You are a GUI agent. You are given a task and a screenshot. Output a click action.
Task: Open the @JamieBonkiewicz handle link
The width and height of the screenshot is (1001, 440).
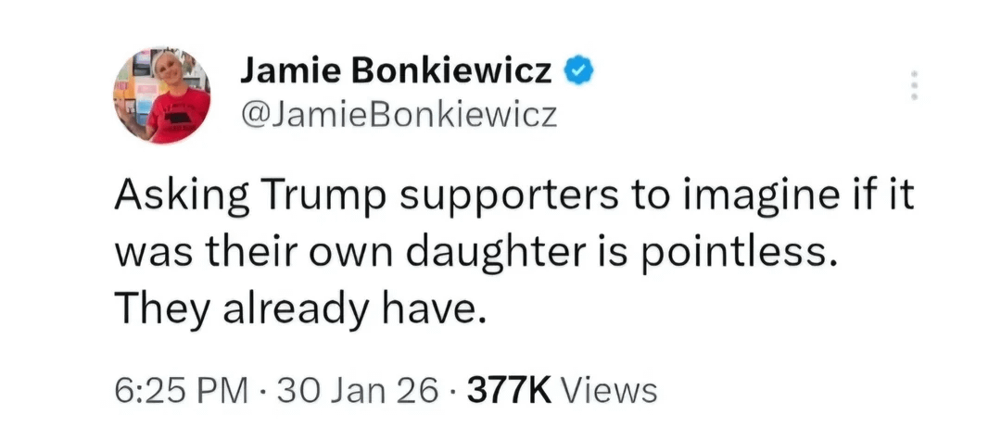(x=399, y=114)
